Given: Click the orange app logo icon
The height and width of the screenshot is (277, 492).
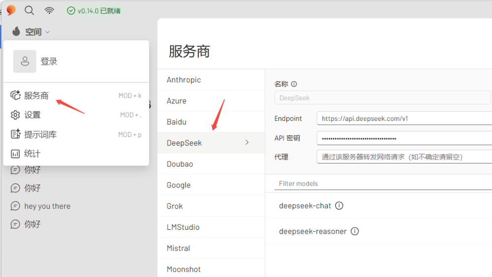Looking at the screenshot, I should [x=11, y=10].
